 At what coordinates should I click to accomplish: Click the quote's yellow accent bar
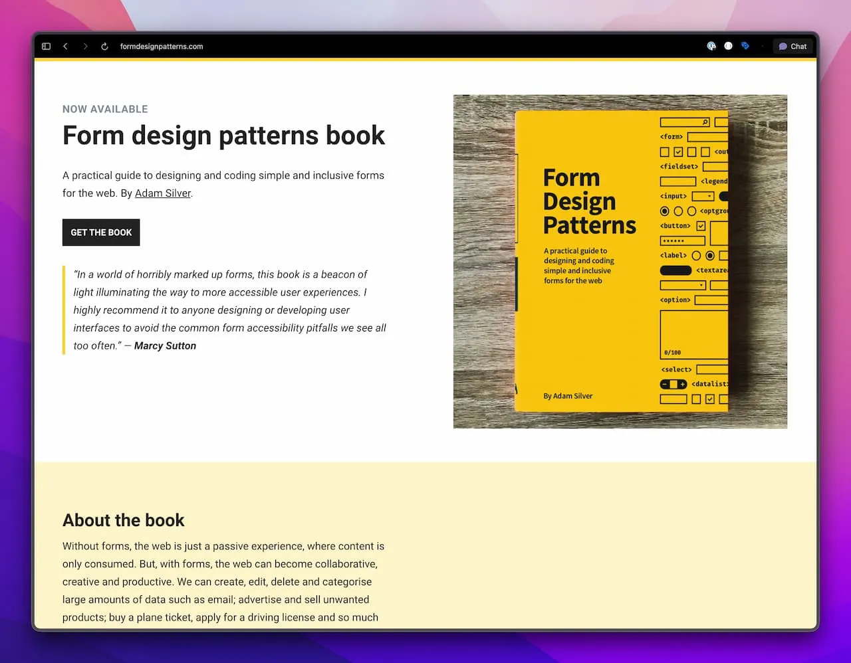[x=64, y=310]
